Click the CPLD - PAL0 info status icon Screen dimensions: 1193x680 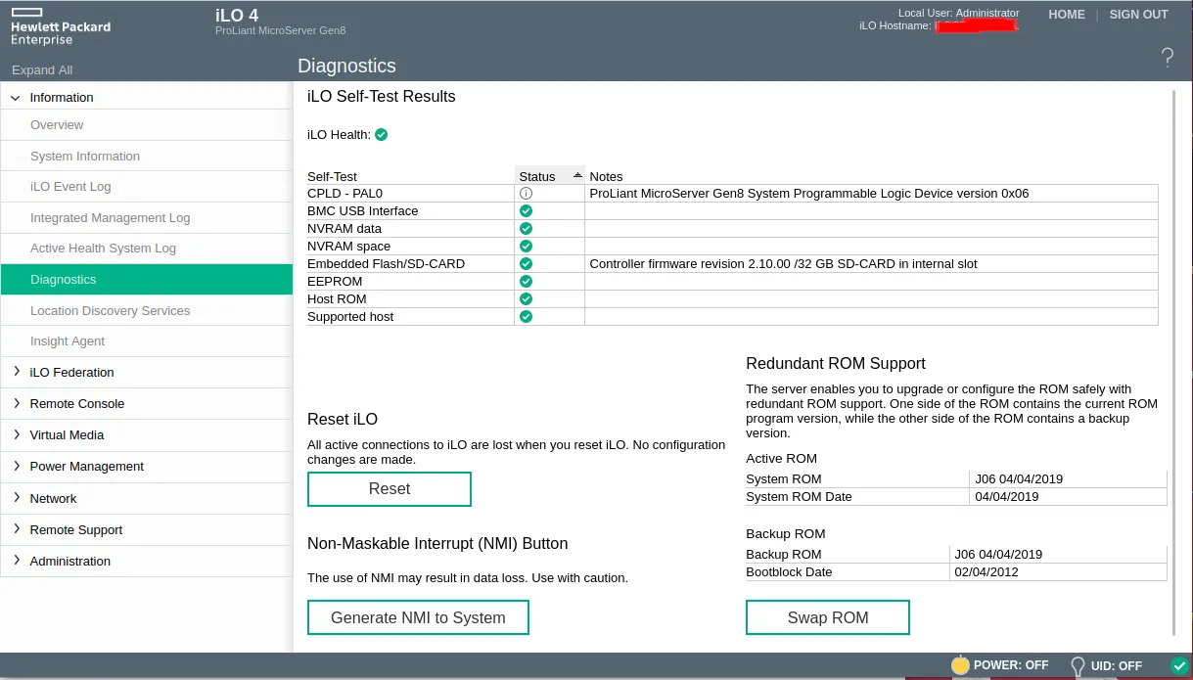click(x=526, y=194)
